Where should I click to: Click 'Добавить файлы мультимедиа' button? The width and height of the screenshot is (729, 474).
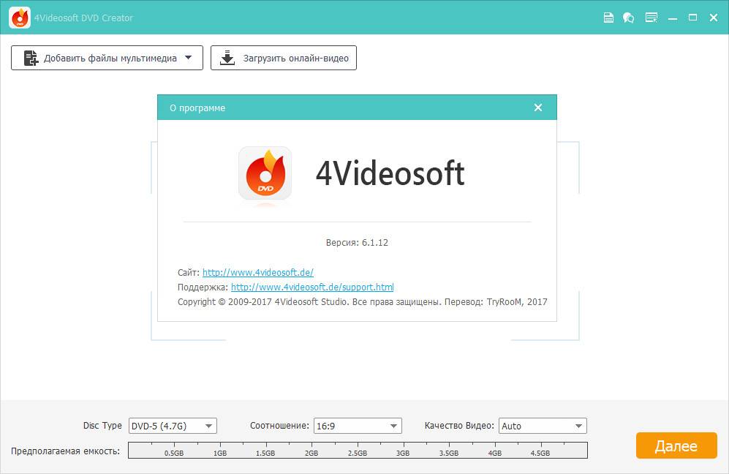[x=107, y=58]
